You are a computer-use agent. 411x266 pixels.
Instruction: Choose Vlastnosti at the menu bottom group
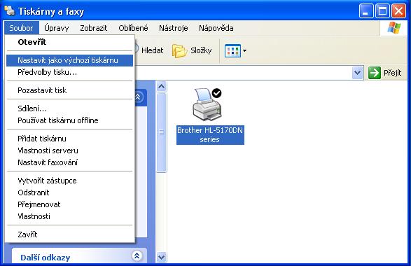tap(70, 216)
